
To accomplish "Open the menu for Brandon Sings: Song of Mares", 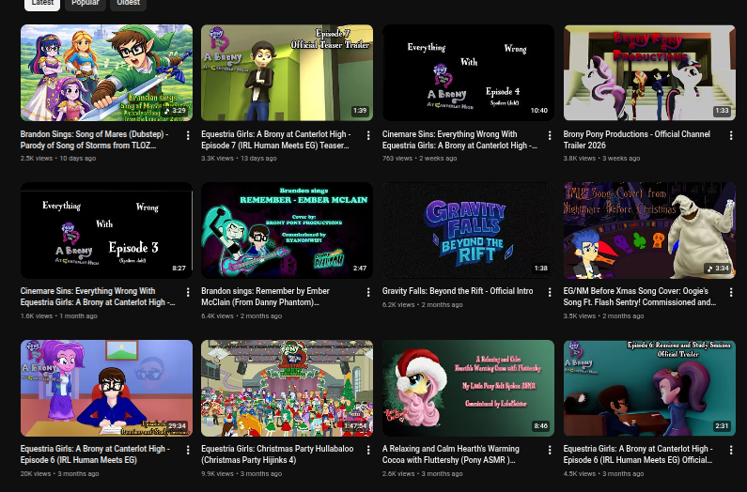I will coord(188,136).
